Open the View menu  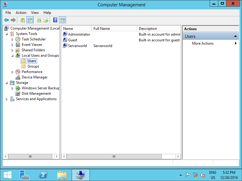[x=35, y=13]
